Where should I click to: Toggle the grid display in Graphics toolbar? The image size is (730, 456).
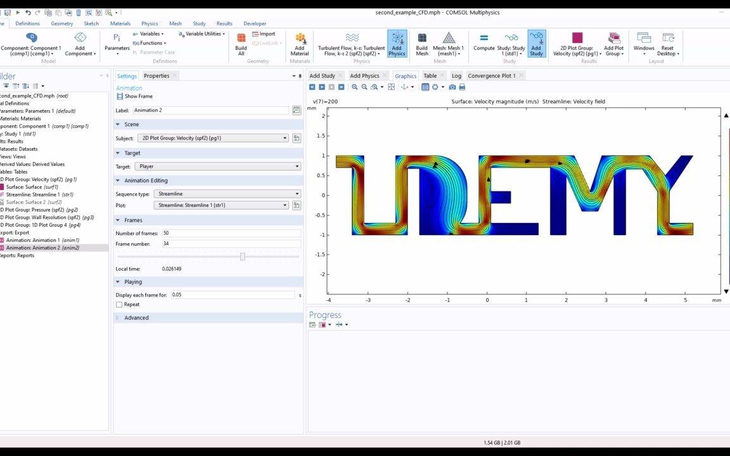[425, 87]
